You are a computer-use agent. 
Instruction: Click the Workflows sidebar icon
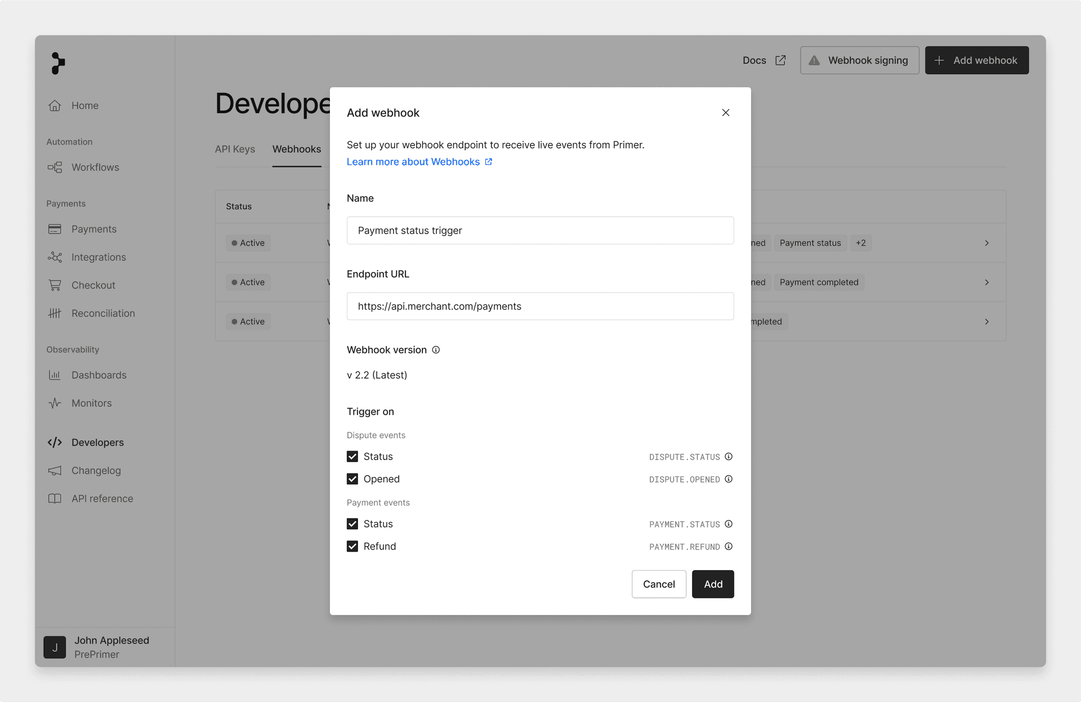pyautogui.click(x=55, y=167)
